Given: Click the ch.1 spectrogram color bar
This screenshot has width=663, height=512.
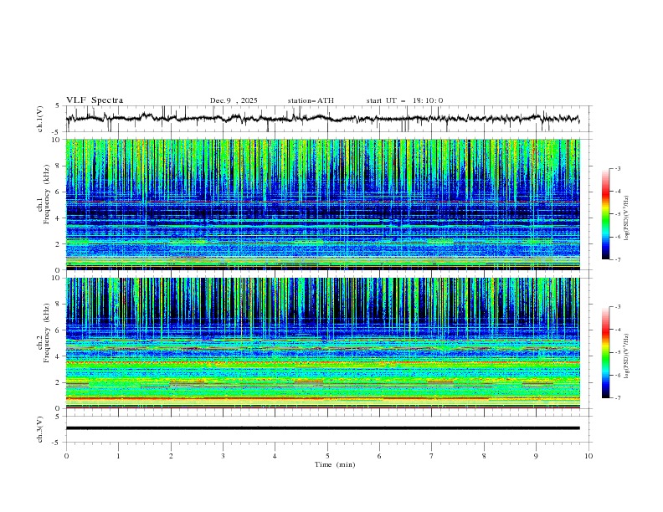Looking at the screenshot, I should 606,214.
